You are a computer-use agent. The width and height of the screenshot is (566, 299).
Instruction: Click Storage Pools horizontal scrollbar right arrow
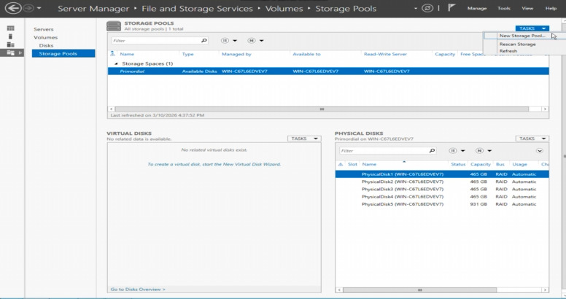(545, 109)
